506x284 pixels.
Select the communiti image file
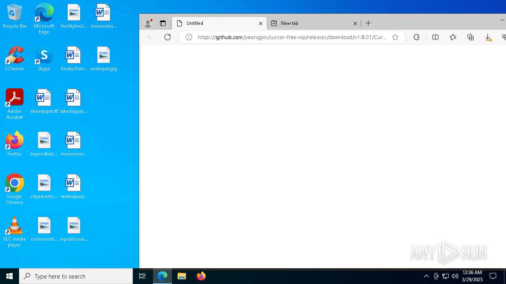coord(44,229)
